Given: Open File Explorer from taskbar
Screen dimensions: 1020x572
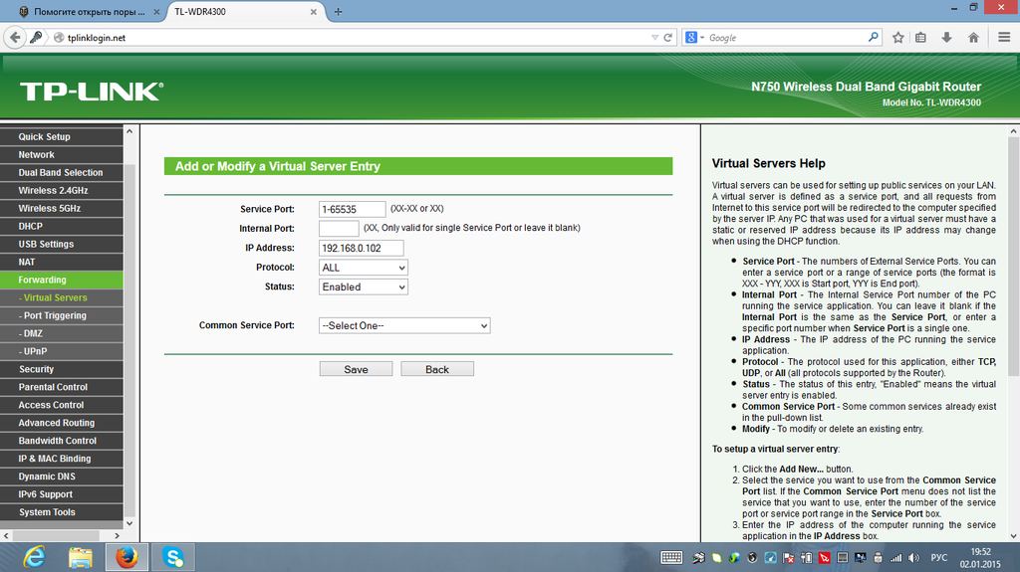Looking at the screenshot, I should pos(80,557).
